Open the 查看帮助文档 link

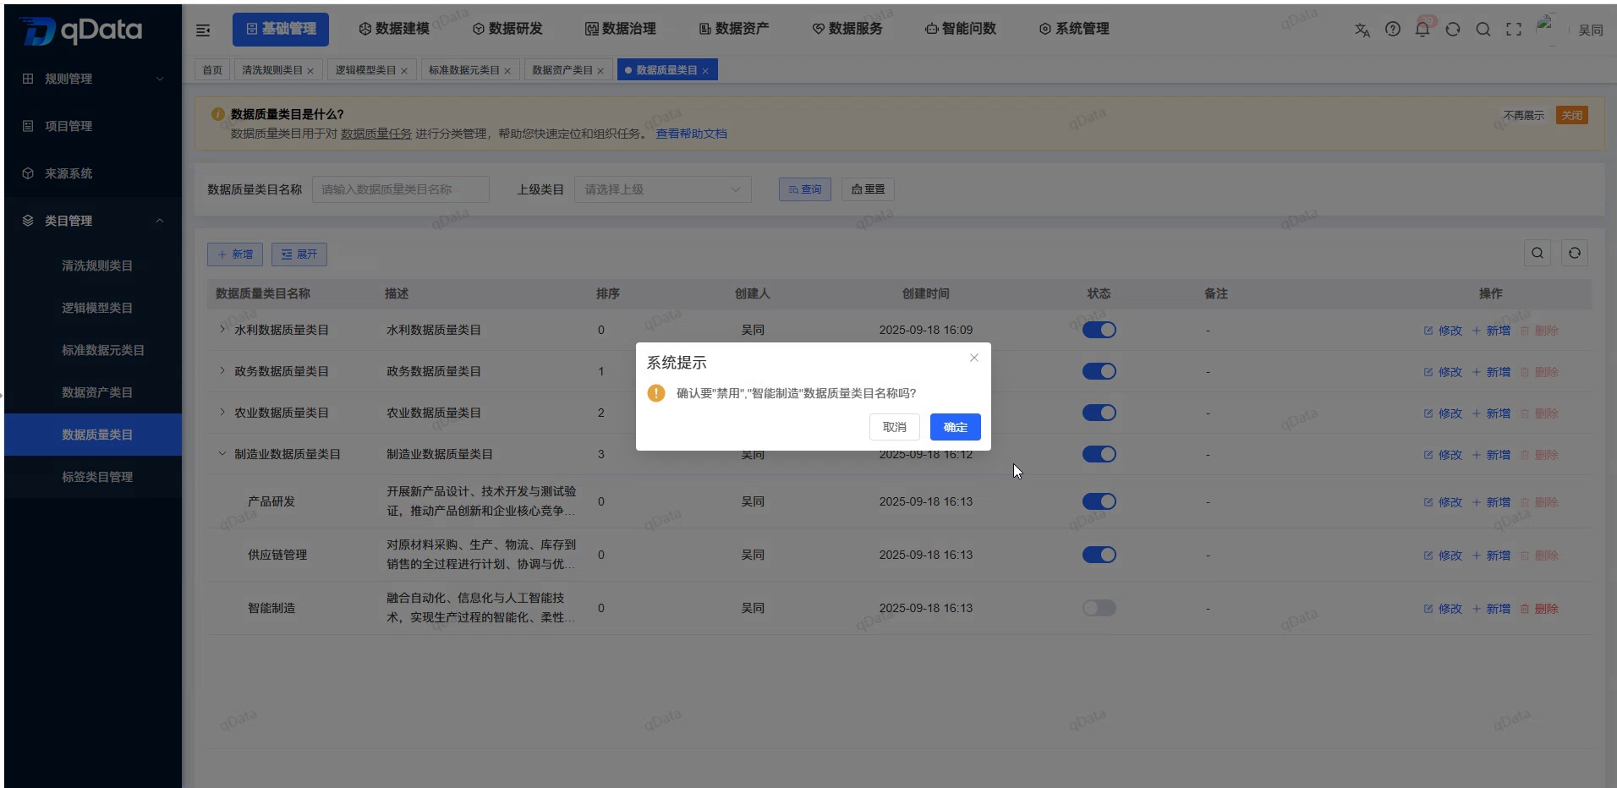pos(692,134)
